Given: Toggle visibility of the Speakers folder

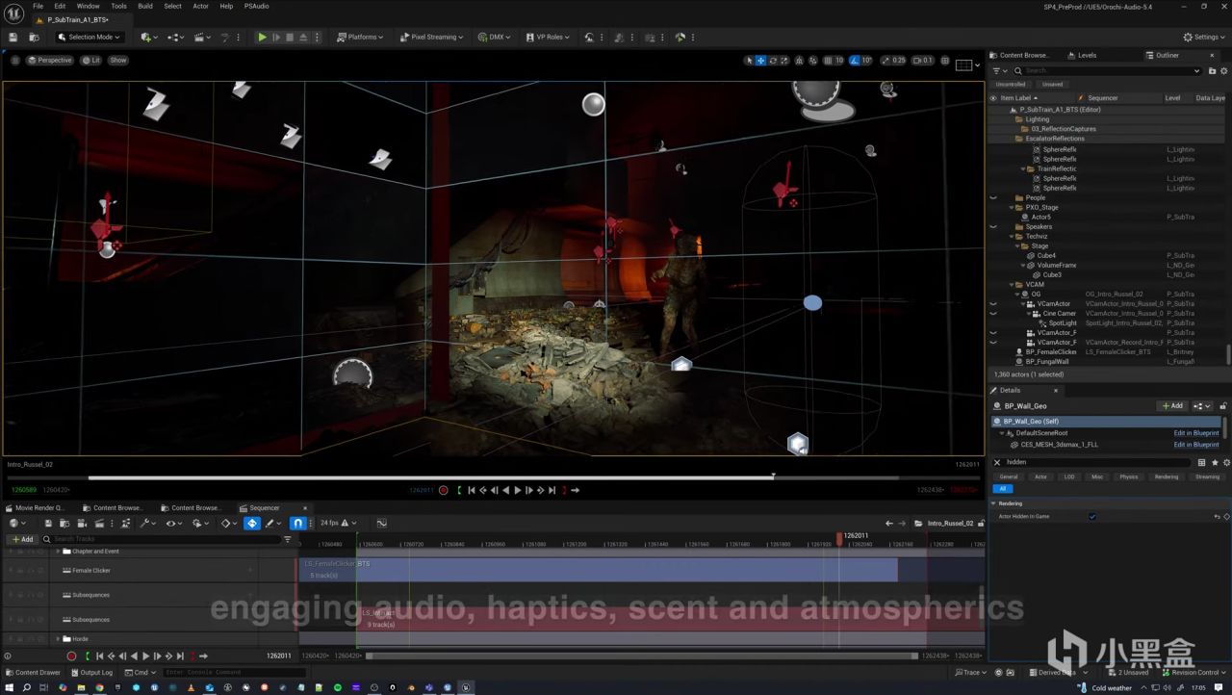Looking at the screenshot, I should tap(994, 227).
